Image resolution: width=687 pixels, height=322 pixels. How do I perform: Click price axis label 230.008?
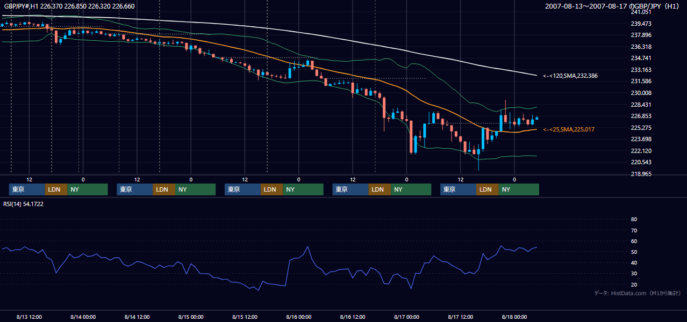point(641,93)
